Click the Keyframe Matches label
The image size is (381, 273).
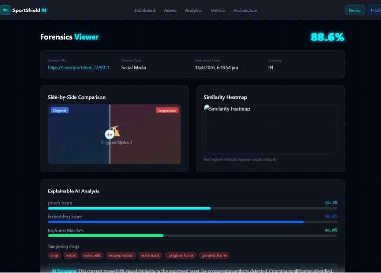coord(65,230)
